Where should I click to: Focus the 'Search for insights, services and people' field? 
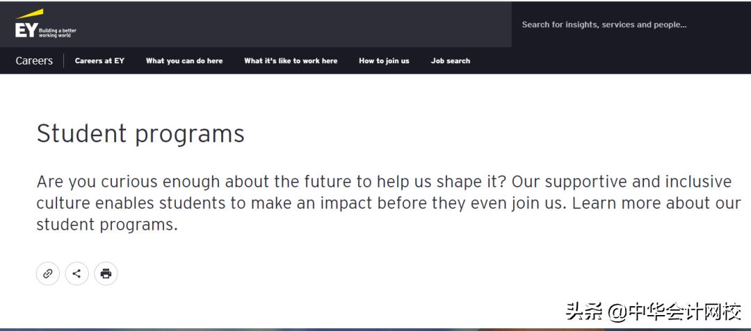pyautogui.click(x=604, y=24)
